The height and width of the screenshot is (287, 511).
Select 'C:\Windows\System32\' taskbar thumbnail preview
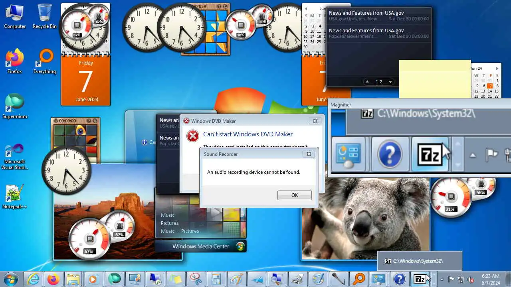coord(420,261)
